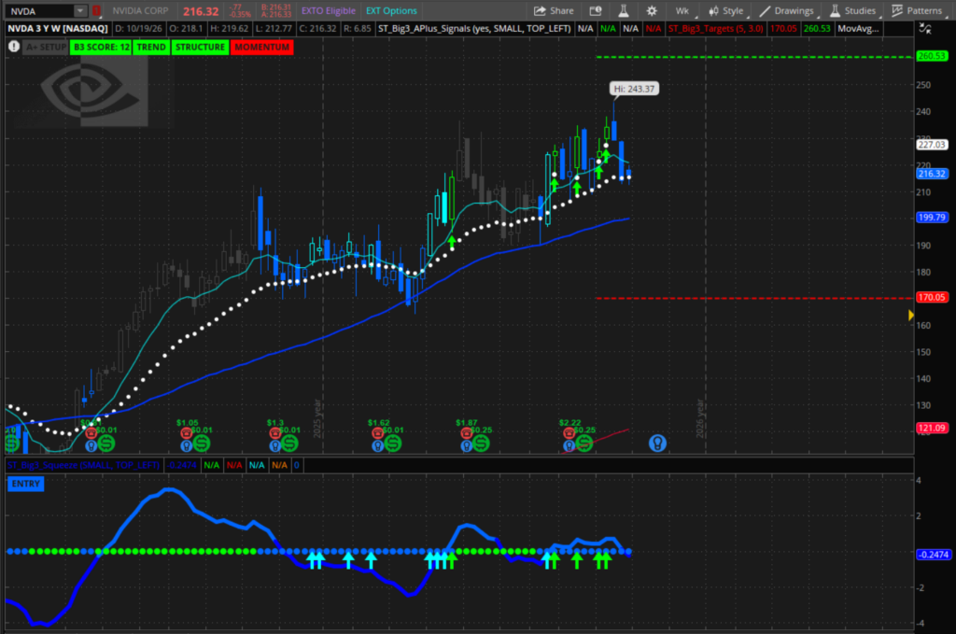The width and height of the screenshot is (956, 634).
Task: Click the arrows icon right of MovAvg
Action: tap(925, 29)
